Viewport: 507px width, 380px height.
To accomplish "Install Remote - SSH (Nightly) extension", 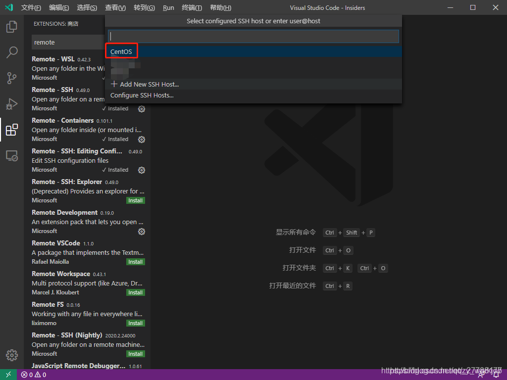I will pyautogui.click(x=136, y=354).
